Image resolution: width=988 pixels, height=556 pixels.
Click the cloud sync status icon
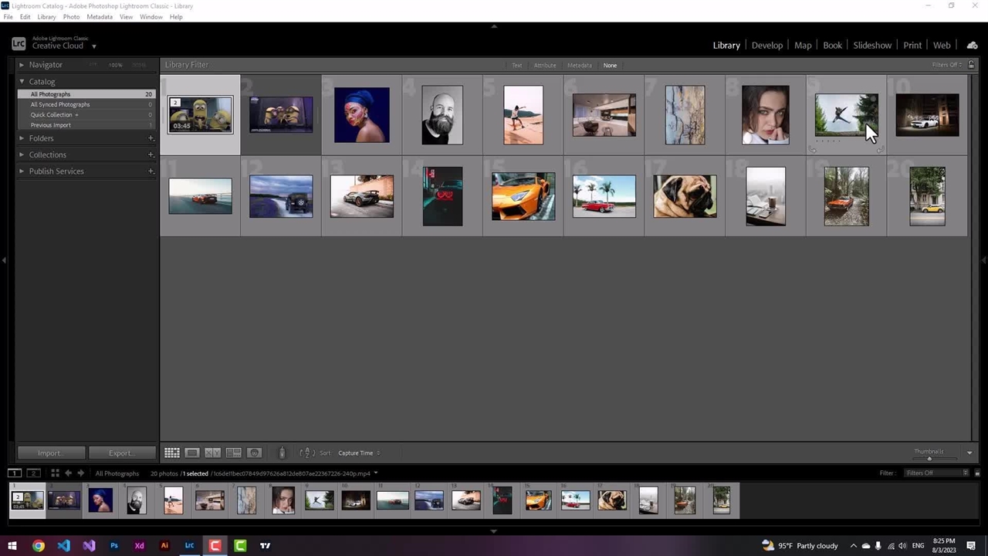(972, 46)
